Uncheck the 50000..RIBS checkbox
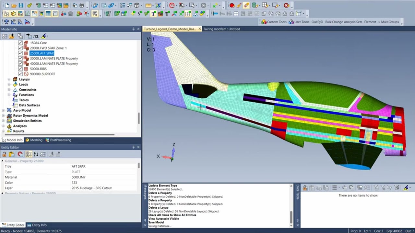 (x=20, y=69)
